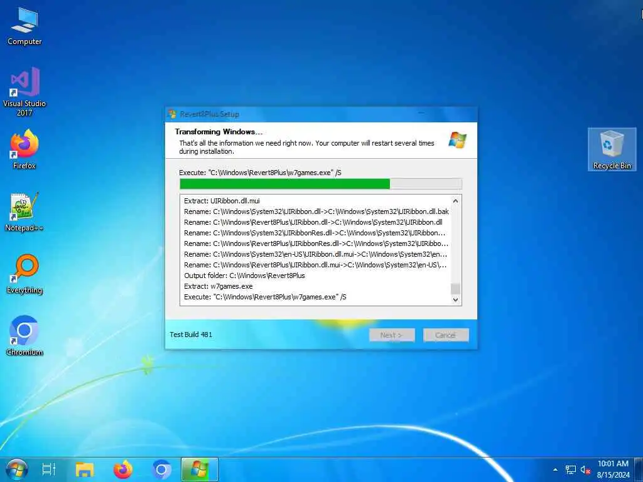
Task: Select log line 'Extract: w7games.exe'
Action: (x=218, y=286)
